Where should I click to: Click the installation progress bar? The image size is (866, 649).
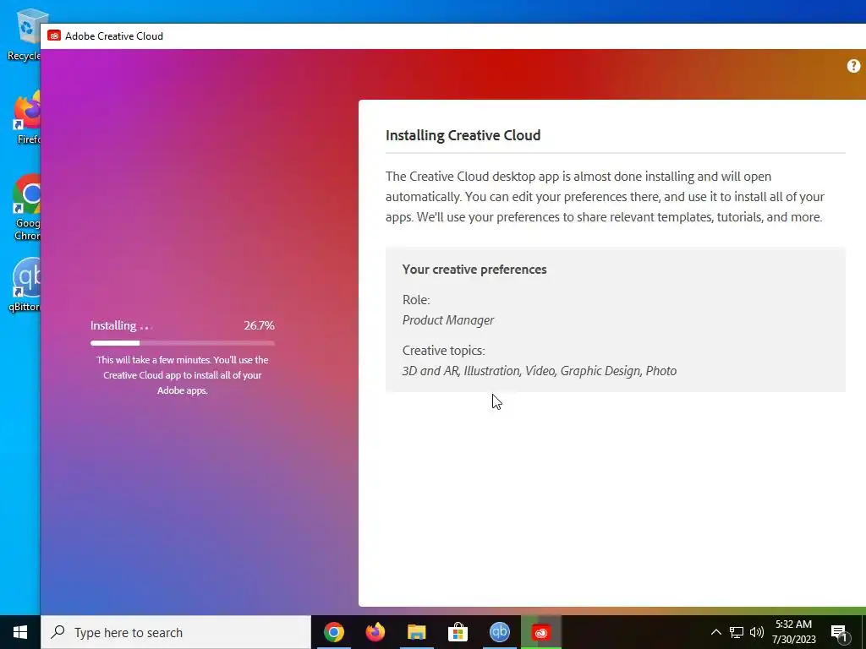(183, 343)
